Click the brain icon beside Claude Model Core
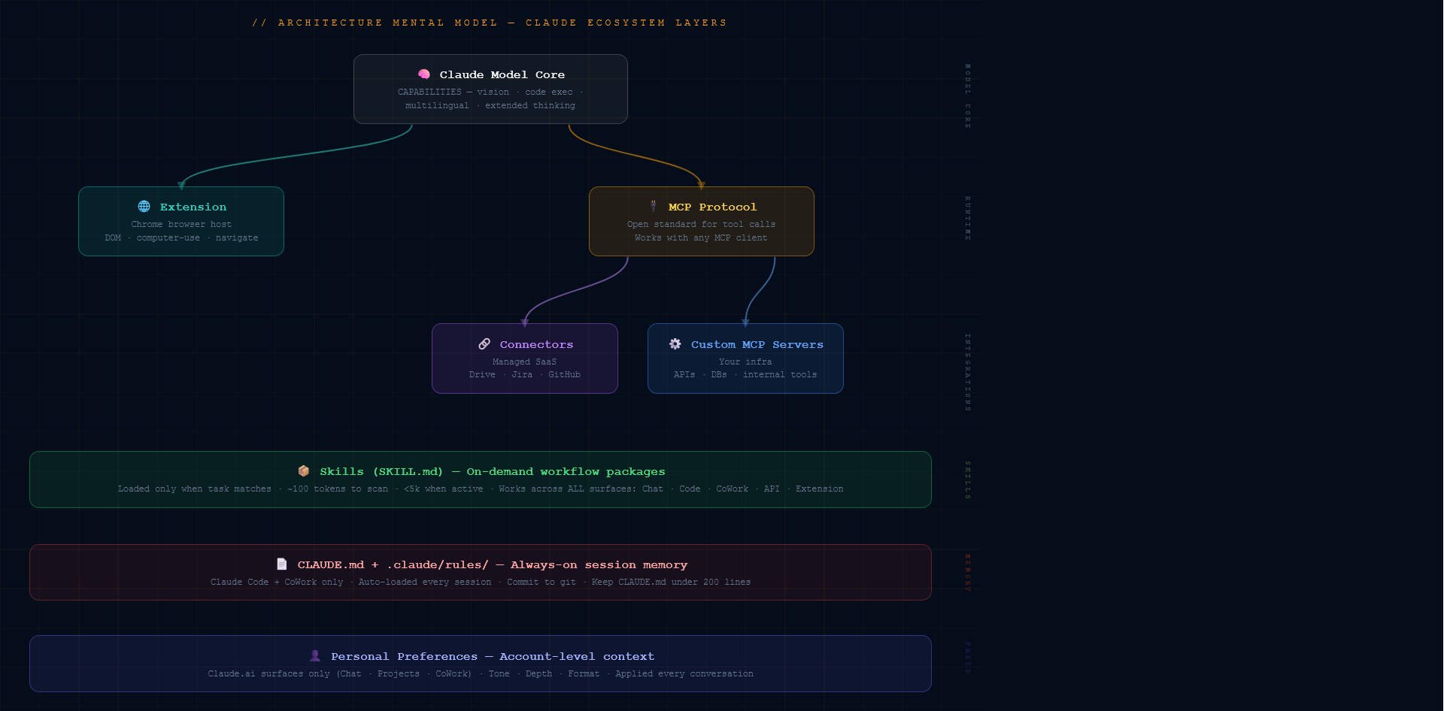This screenshot has height=711, width=1444. point(424,74)
